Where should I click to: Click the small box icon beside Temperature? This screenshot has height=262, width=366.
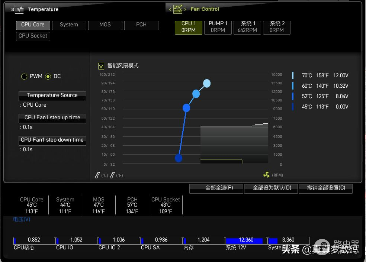12,9
